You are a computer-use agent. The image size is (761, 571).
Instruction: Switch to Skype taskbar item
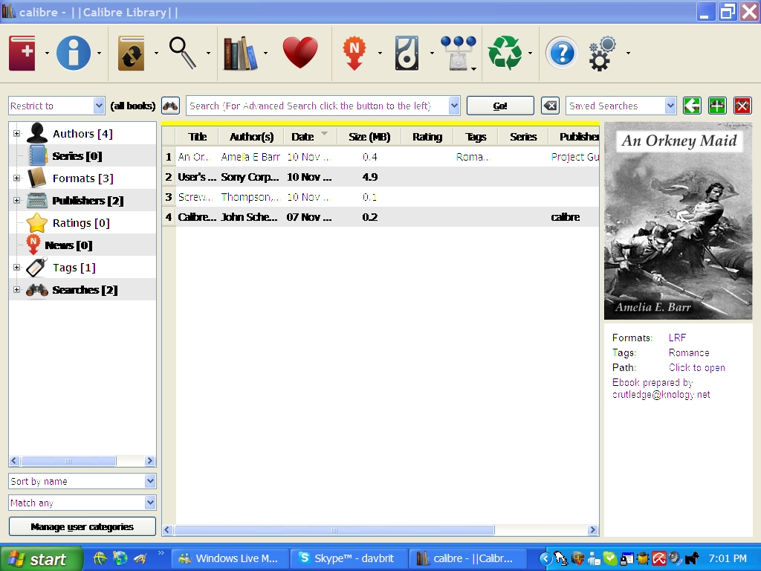349,559
